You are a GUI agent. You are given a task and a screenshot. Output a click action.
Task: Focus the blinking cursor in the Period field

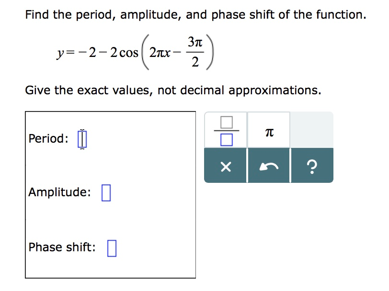[x=81, y=137]
